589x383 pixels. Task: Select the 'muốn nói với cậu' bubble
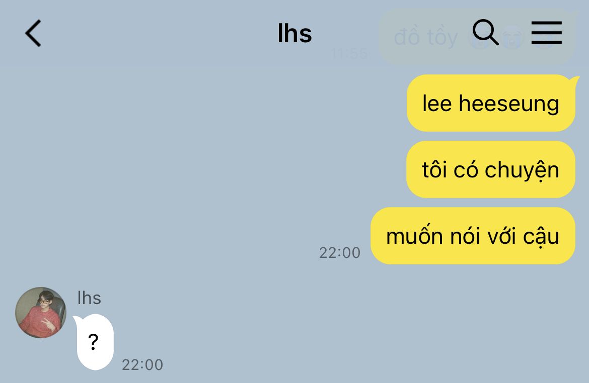click(x=473, y=236)
